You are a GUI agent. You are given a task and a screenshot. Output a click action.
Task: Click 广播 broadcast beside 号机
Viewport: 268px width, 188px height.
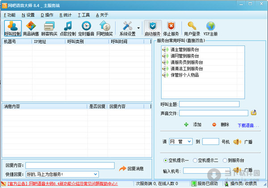(x=243, y=142)
